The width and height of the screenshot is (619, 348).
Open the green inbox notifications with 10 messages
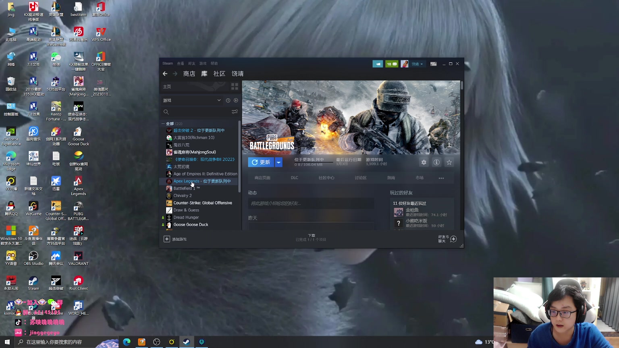click(x=392, y=64)
